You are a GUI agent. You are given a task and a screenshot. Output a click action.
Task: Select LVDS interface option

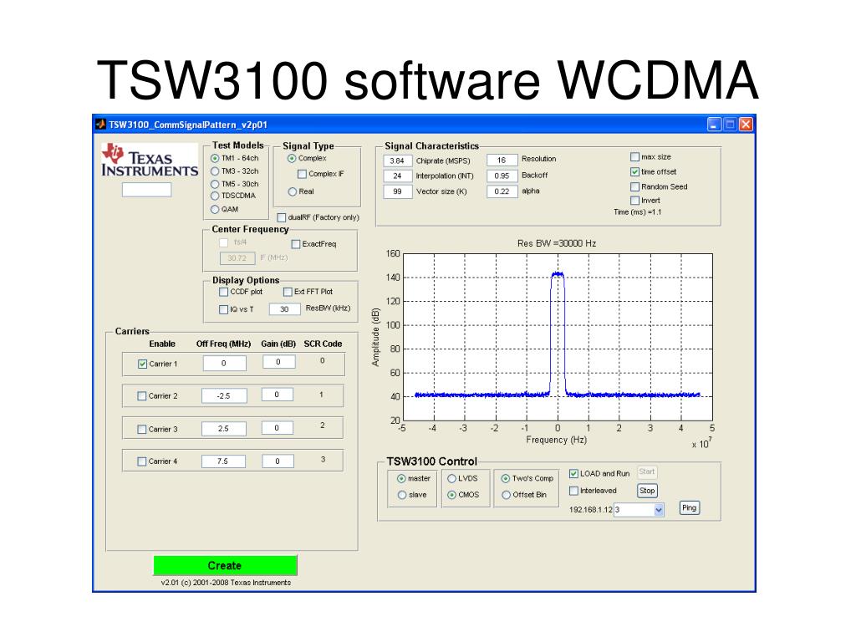coord(451,479)
